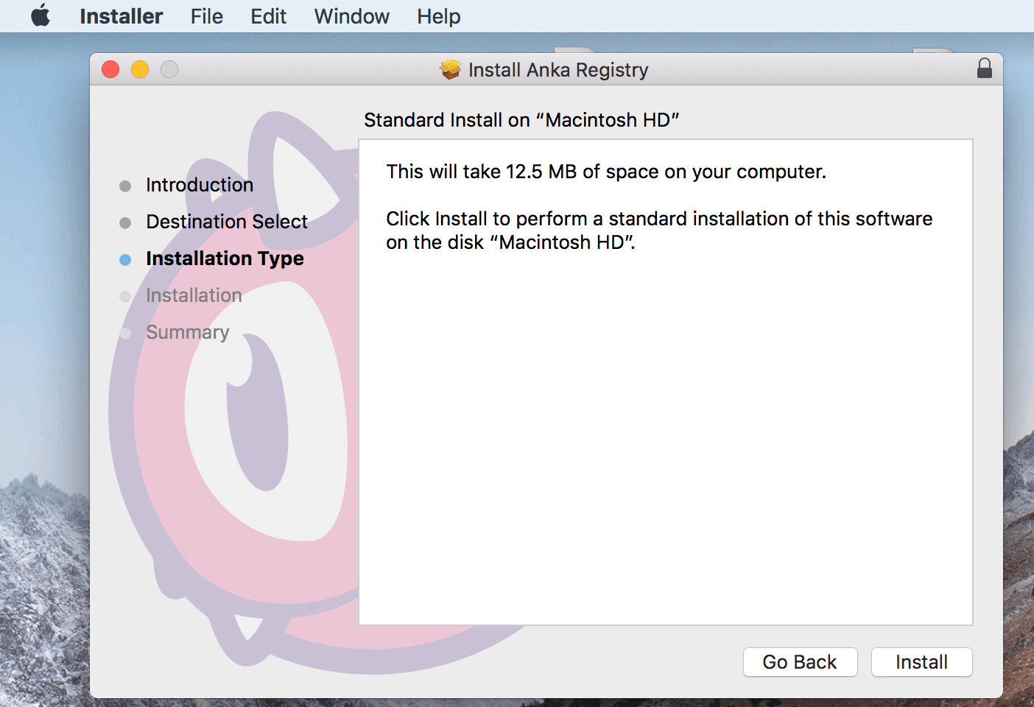
Task: Click the 'Click Install to perform' paragraph
Action: tap(659, 231)
